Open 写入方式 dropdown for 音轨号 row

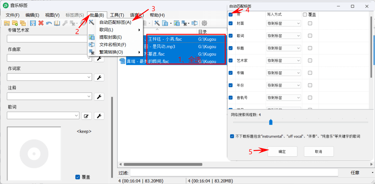coord(284,98)
